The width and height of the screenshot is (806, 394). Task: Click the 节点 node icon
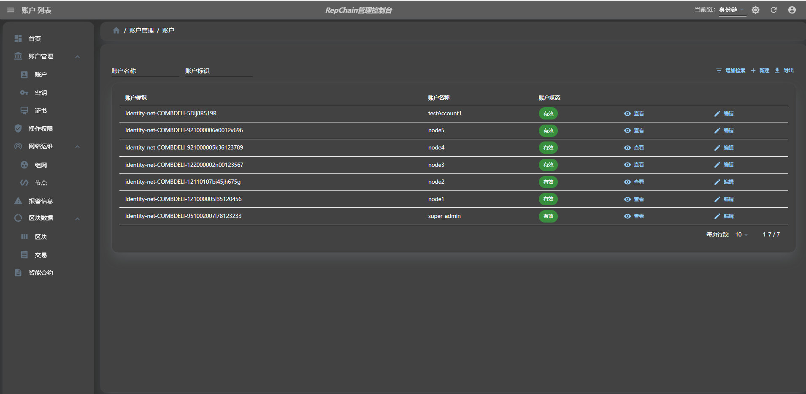[24, 182]
